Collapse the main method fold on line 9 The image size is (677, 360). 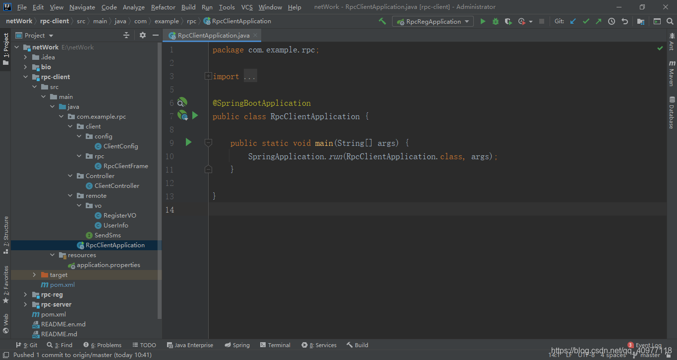coord(208,142)
